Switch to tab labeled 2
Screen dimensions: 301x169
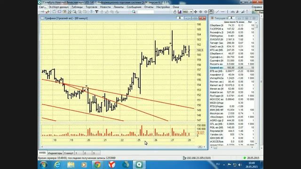[x=87, y=153]
